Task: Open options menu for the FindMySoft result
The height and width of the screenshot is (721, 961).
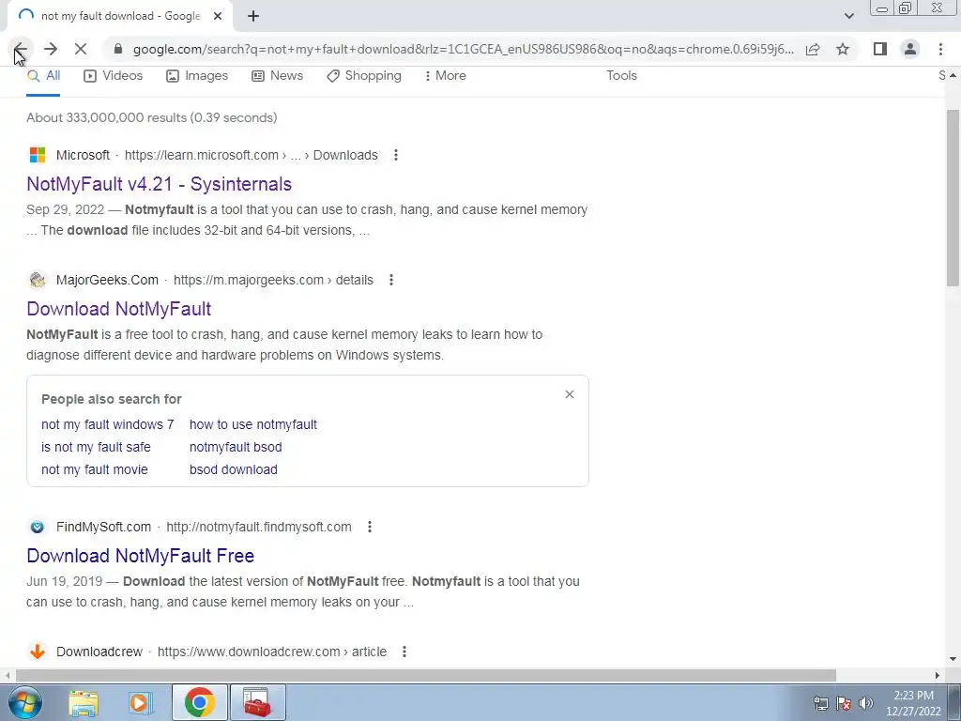Action: pyautogui.click(x=370, y=528)
